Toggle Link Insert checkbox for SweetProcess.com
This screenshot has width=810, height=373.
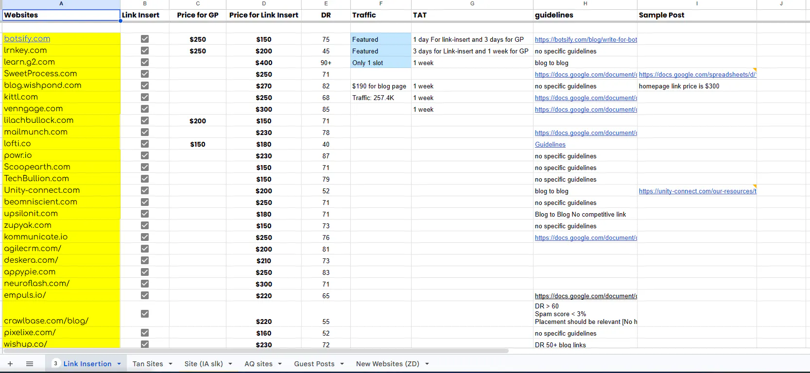pyautogui.click(x=145, y=74)
